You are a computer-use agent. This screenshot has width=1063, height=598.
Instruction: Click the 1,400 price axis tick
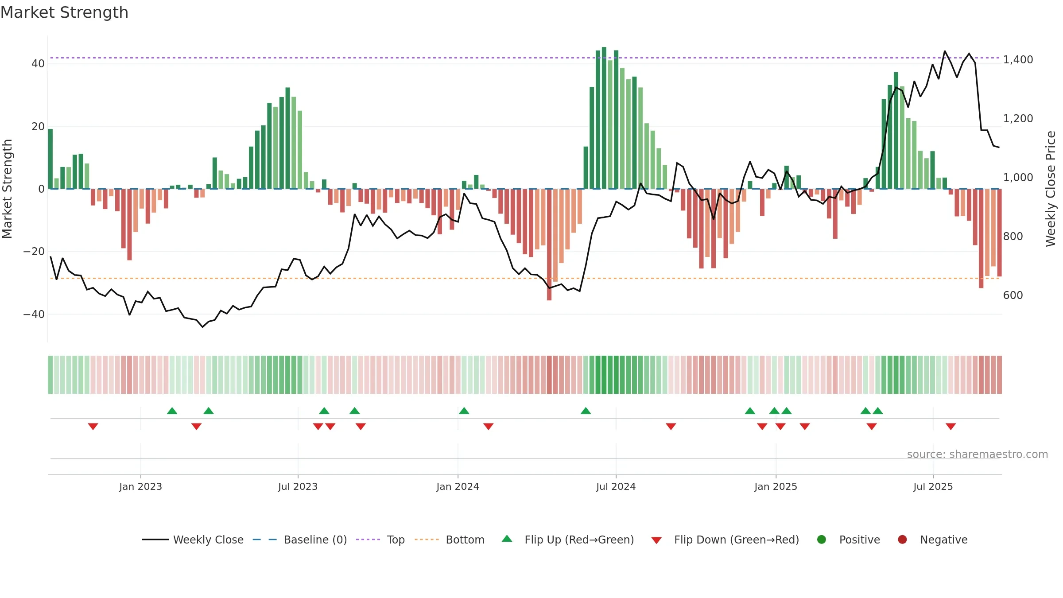tap(1018, 60)
